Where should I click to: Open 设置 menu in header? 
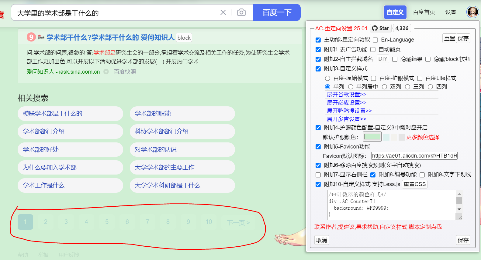451,12
